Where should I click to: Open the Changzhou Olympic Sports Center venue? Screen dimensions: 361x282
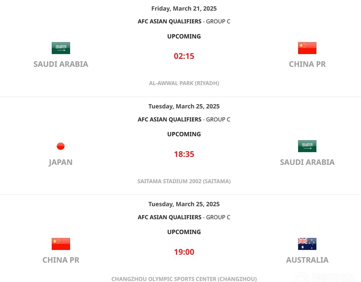pyautogui.click(x=184, y=279)
